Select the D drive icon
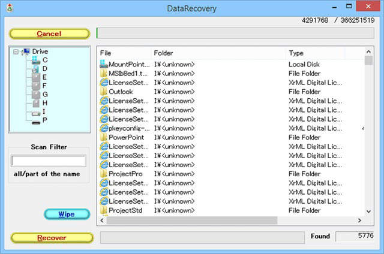The width and height of the screenshot is (384, 254). click(x=36, y=69)
